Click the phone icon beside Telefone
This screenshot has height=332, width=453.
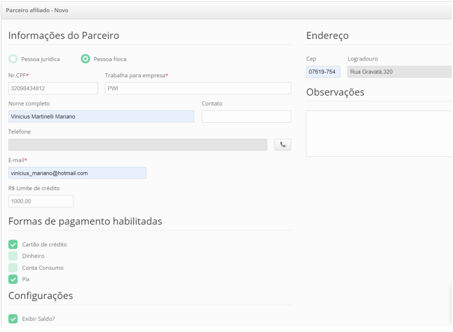tap(282, 145)
